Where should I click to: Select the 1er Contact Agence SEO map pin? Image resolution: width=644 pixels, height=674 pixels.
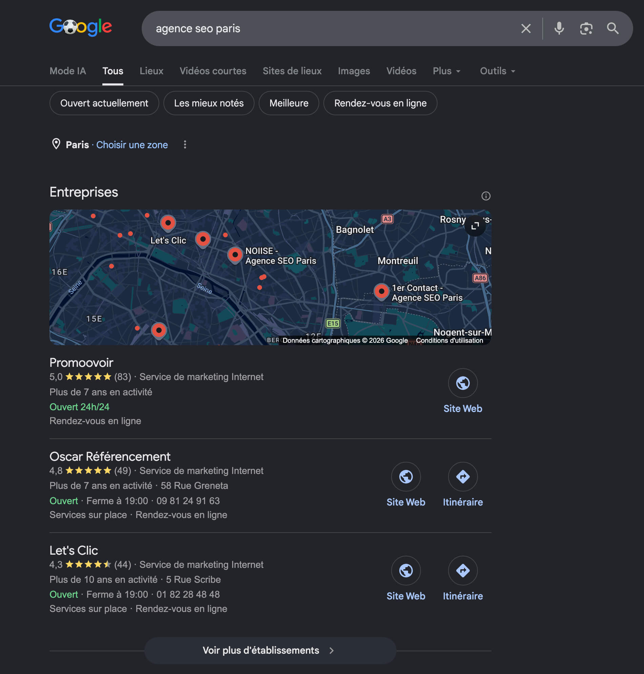point(381,292)
